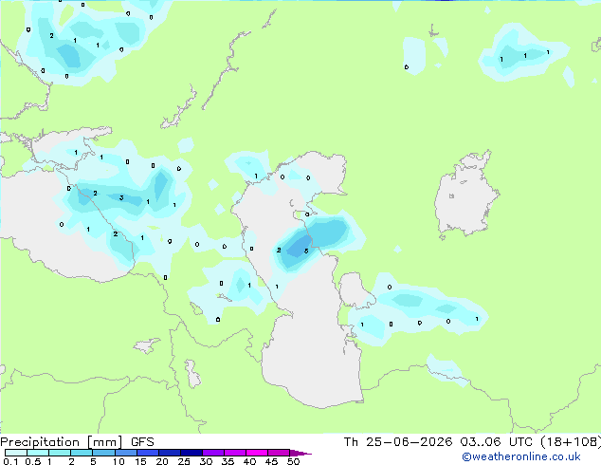Click the "GFS" model label

coord(142,442)
